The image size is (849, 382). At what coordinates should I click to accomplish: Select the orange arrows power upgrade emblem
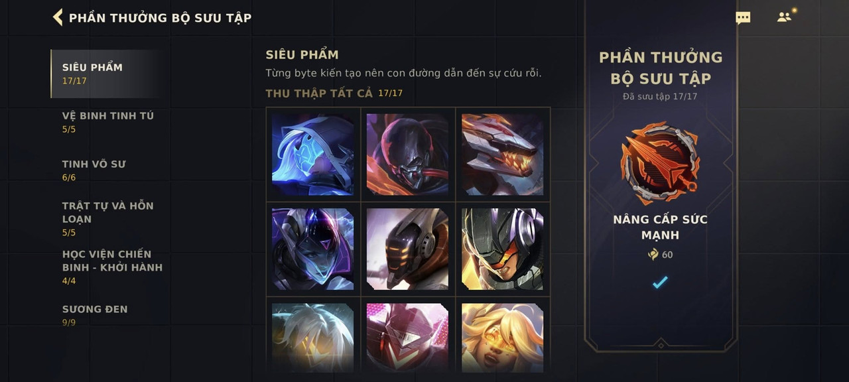[x=660, y=163]
